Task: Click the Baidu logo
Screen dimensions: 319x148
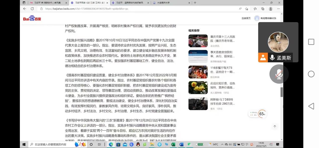Action: point(32,18)
